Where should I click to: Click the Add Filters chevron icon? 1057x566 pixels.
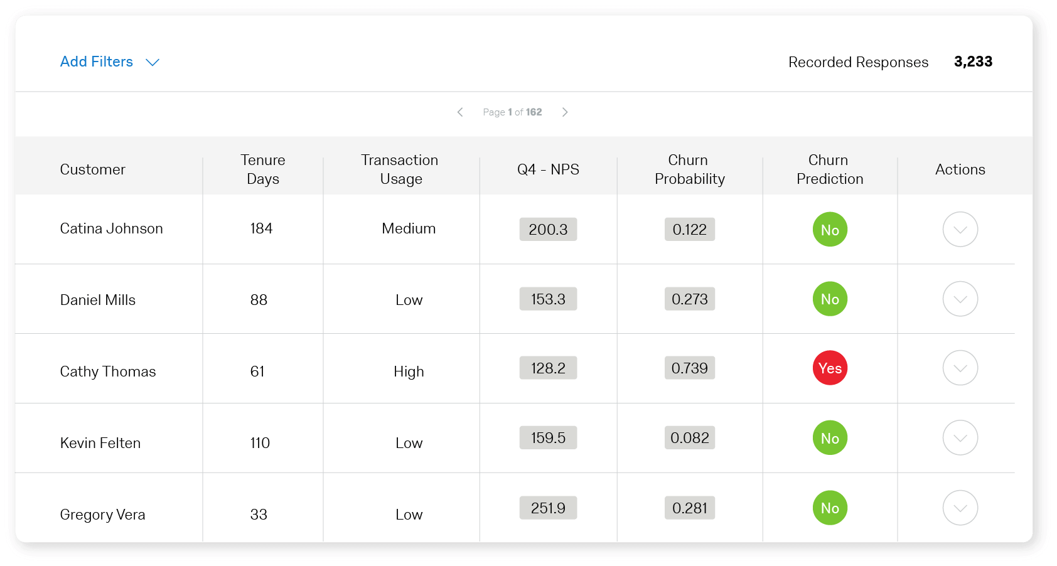pos(153,62)
